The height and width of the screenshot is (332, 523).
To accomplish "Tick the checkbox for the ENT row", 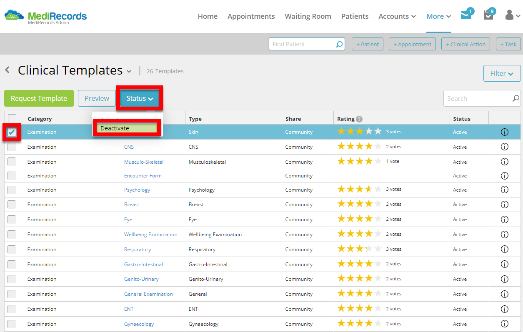I will pos(12,309).
